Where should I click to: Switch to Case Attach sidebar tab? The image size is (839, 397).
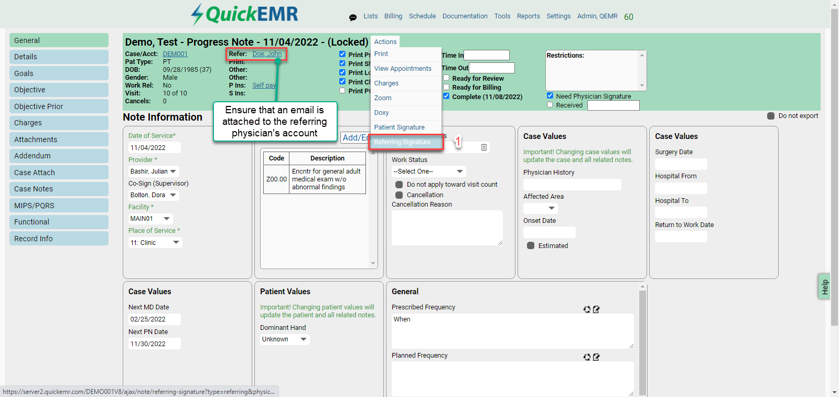[x=59, y=173]
